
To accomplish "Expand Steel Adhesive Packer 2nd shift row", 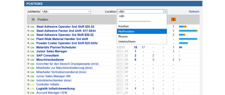I will pos(28,31).
